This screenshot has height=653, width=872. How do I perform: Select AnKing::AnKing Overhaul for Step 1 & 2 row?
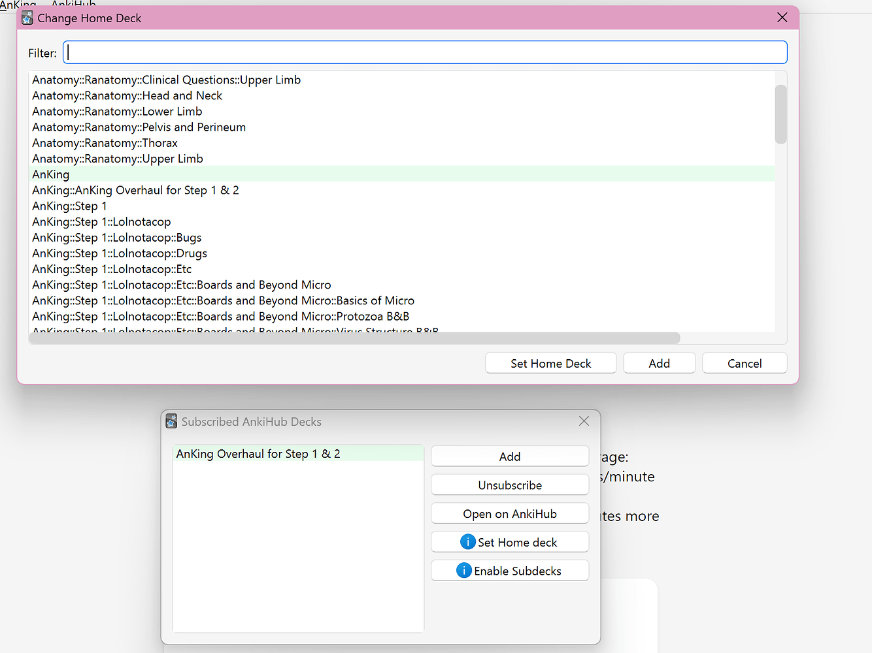[402, 190]
